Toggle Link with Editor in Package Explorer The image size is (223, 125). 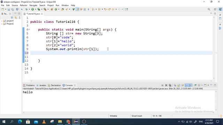16,18
